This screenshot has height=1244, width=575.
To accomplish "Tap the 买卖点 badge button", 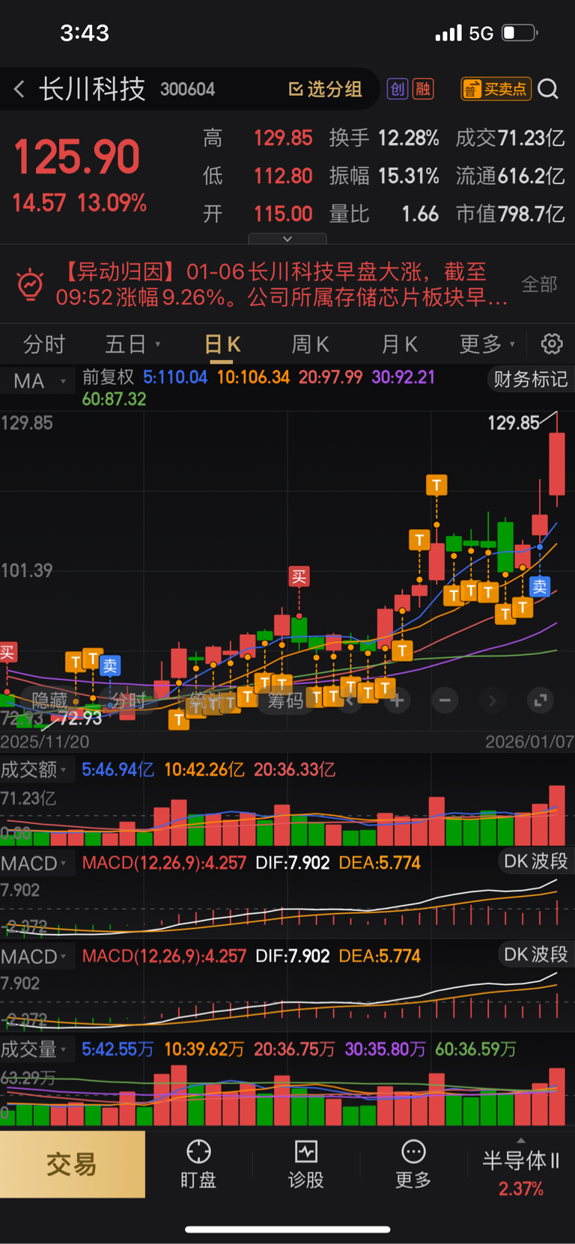I will (496, 89).
